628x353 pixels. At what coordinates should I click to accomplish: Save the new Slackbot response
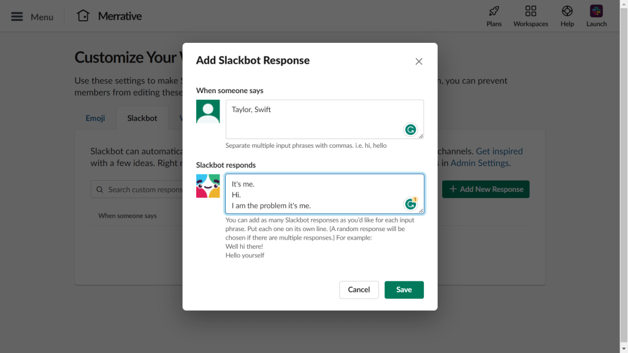(404, 289)
